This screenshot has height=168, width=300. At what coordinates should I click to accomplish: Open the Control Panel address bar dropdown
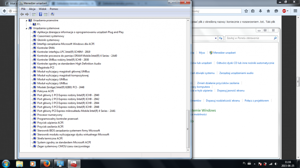[x=216, y=38]
